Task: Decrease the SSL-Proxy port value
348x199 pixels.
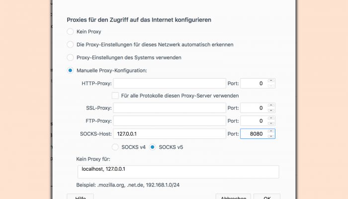Action: [x=271, y=110]
